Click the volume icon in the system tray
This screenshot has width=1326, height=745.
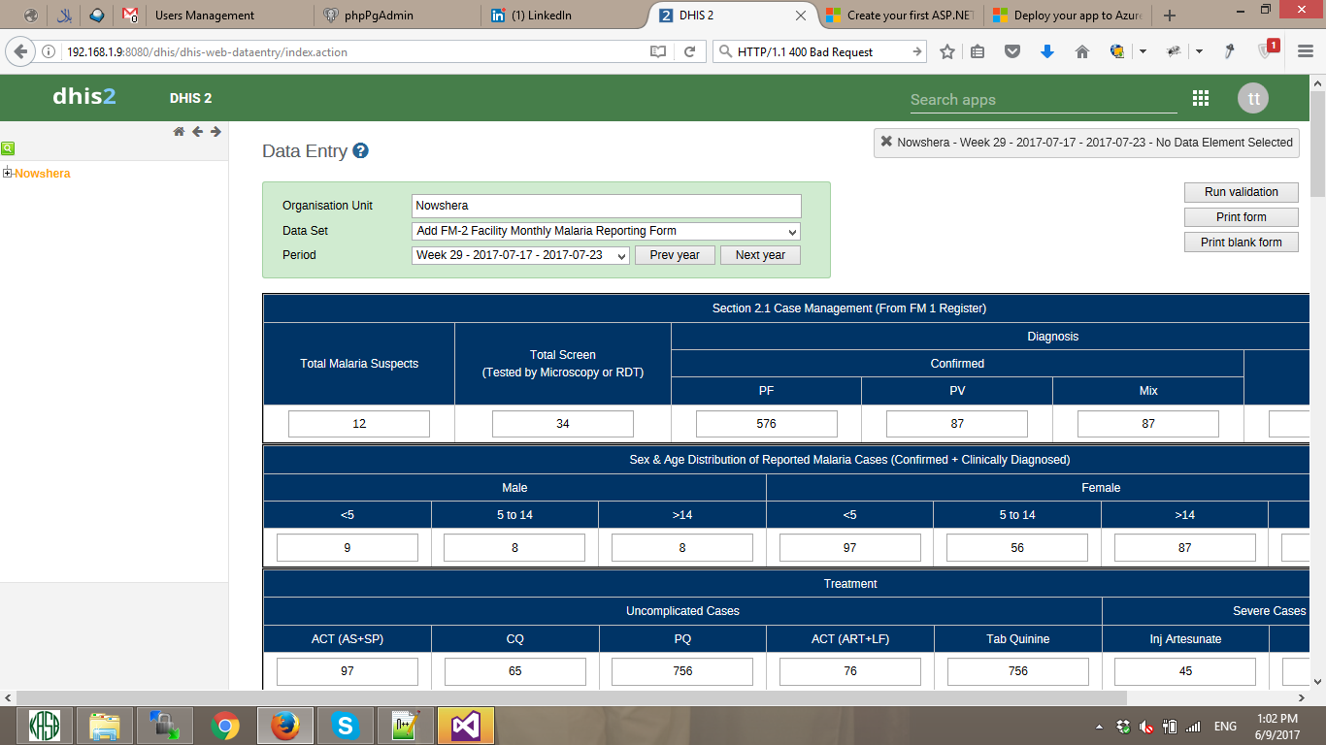click(1146, 727)
